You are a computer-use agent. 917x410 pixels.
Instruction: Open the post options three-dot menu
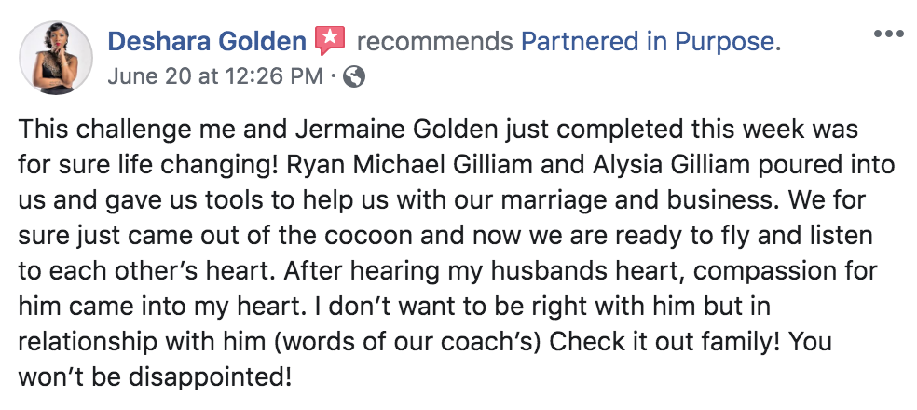coord(889,35)
